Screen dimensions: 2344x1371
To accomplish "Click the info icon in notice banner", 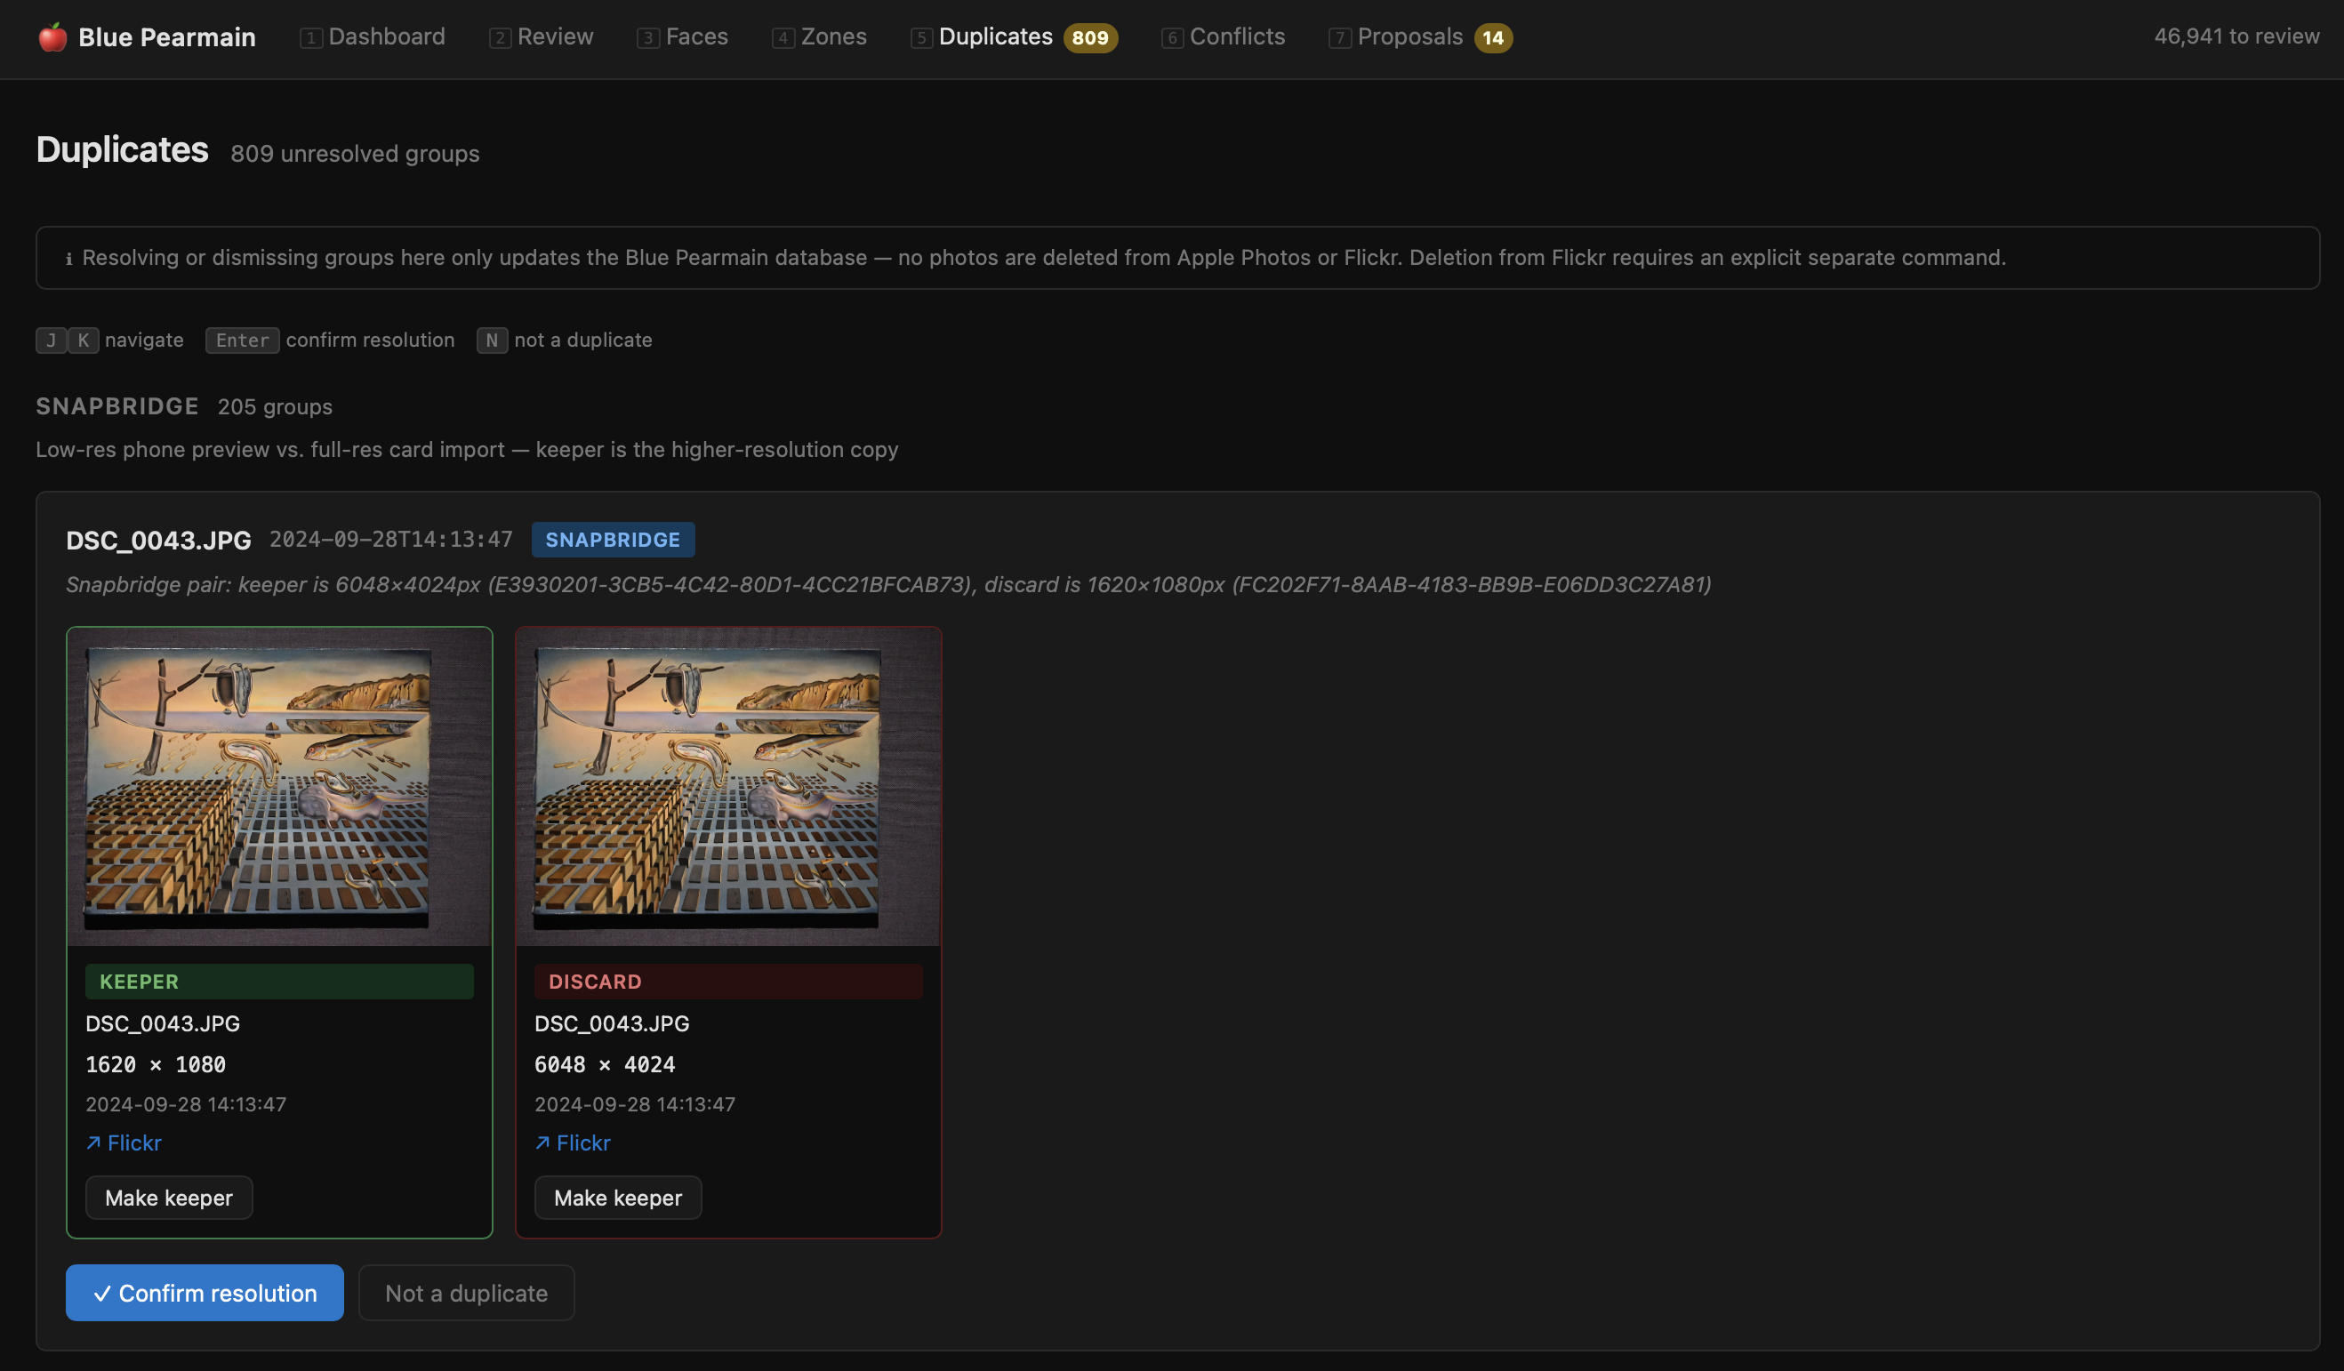I will click(68, 259).
